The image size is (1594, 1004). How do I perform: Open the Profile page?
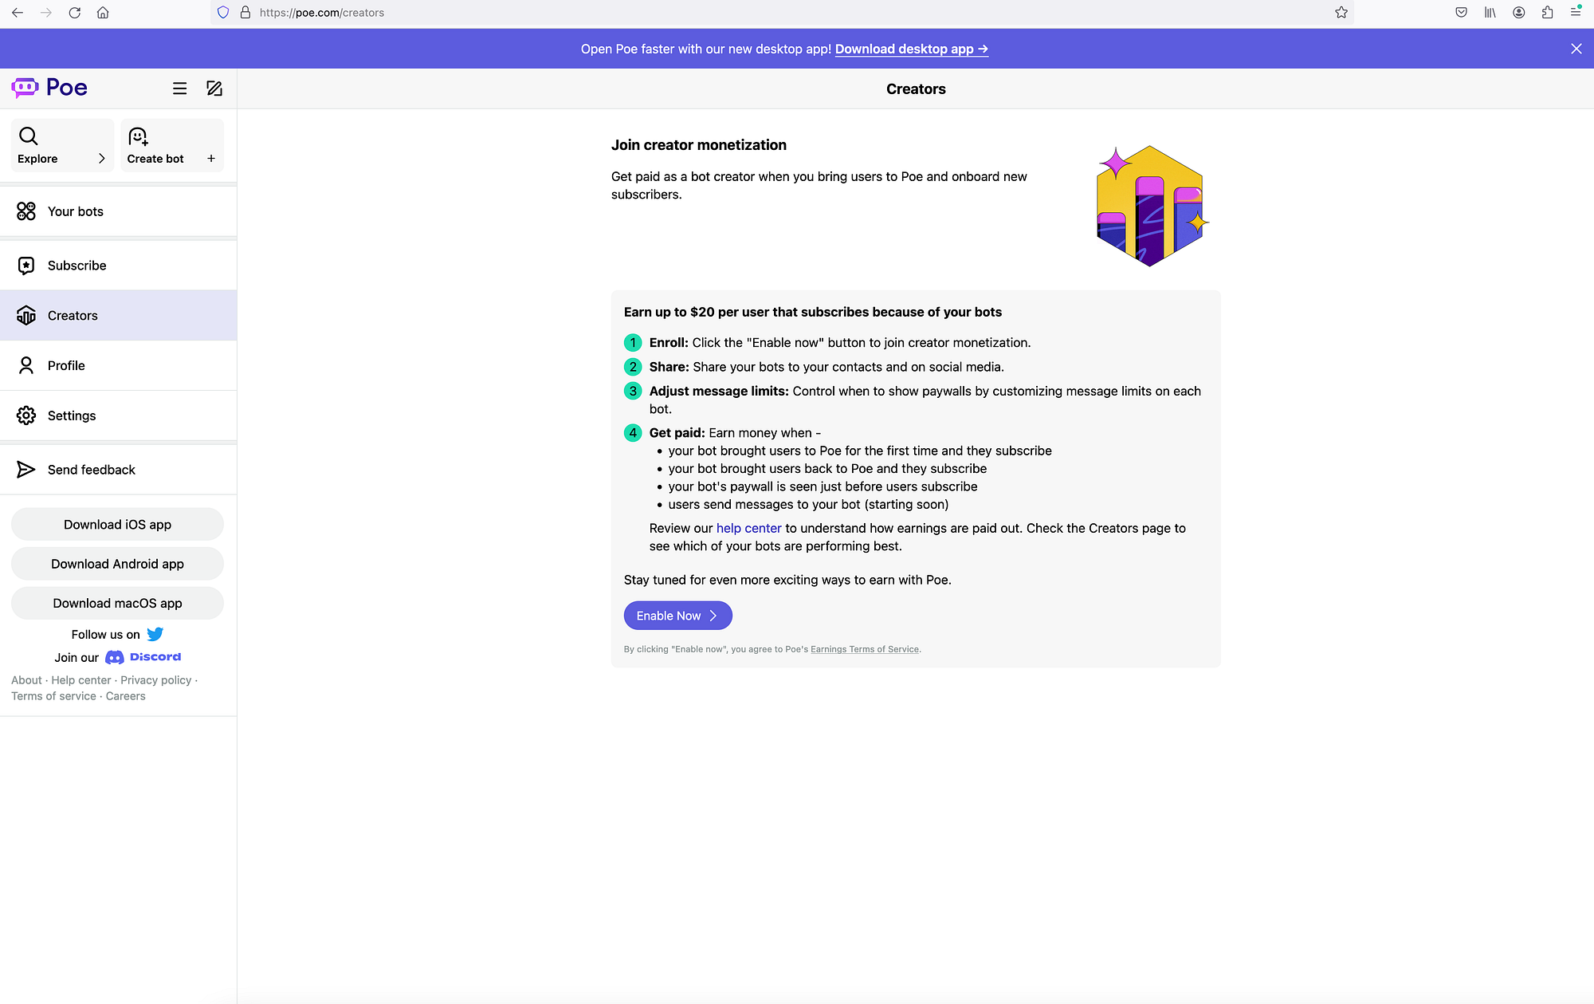click(x=119, y=365)
